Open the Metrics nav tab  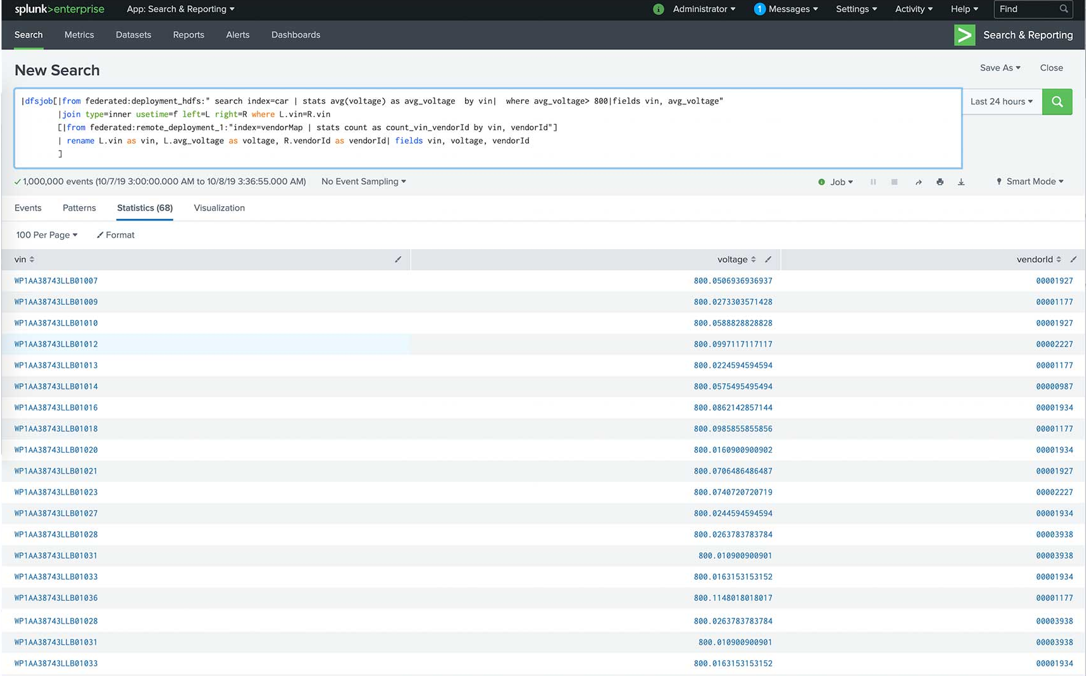click(x=79, y=35)
